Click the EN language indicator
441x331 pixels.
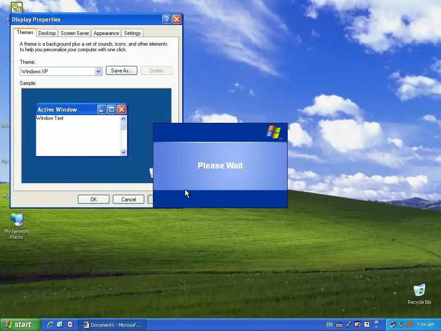click(329, 325)
